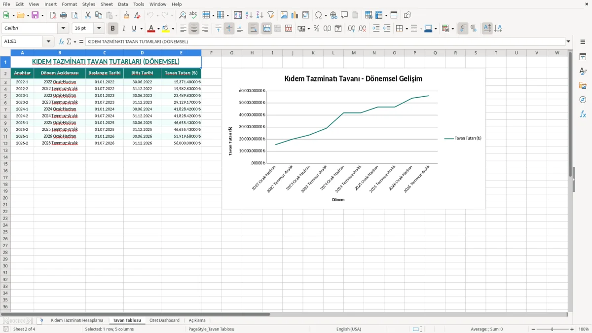
Task: Switch to Kıdem Tazminatı Hesaplama sheet tab
Action: (77, 320)
